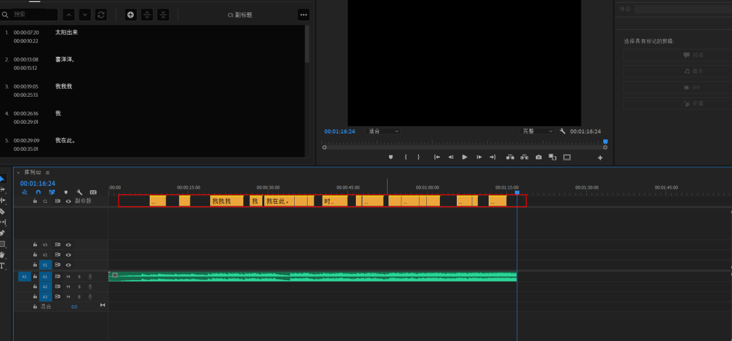
Task: Toggle Linked Selection in timeline
Action: pos(52,192)
